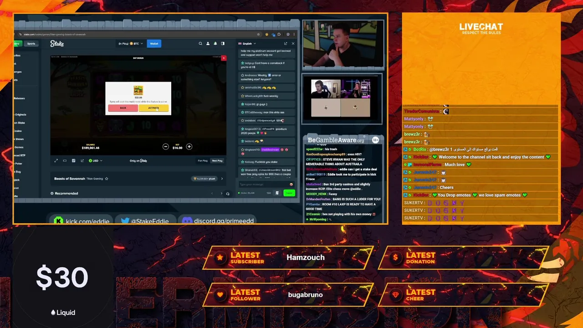The height and width of the screenshot is (328, 583).
Task: Click the $16.00 bet value
Action: pyautogui.click(x=177, y=148)
